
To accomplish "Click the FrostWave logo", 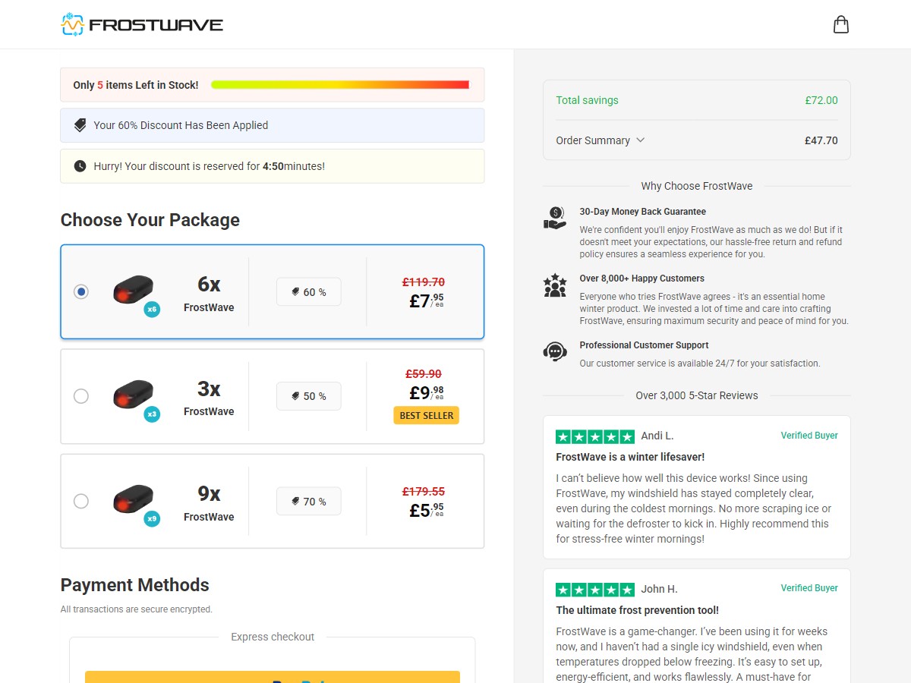I will pos(142,24).
